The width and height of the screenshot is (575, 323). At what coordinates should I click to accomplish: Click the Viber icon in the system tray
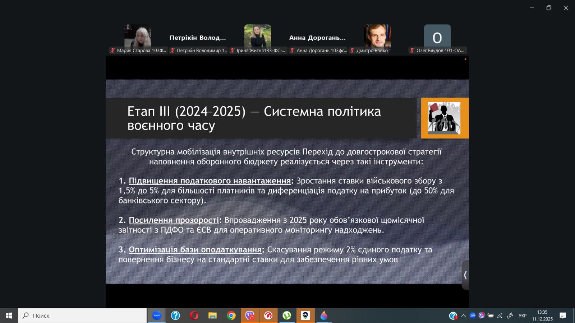click(481, 315)
